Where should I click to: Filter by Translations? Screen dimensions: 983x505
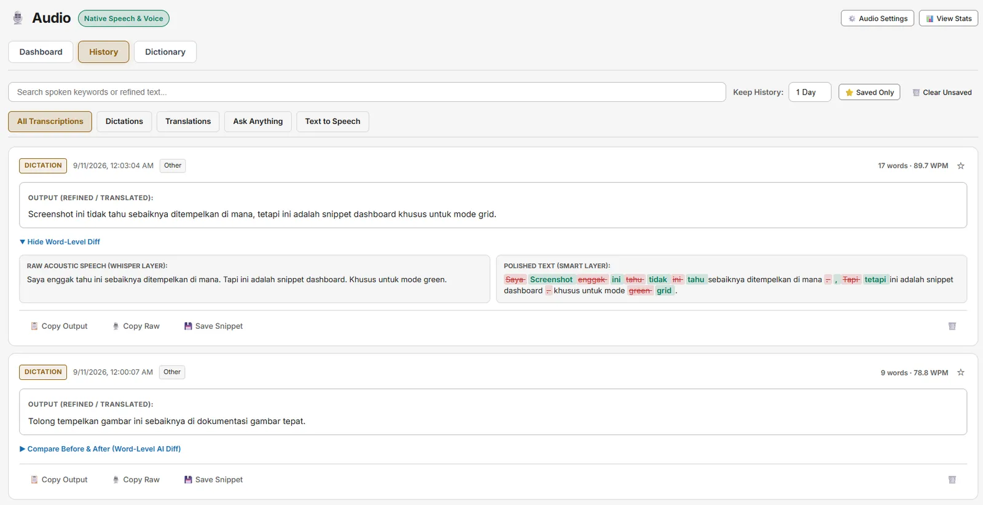click(x=188, y=121)
